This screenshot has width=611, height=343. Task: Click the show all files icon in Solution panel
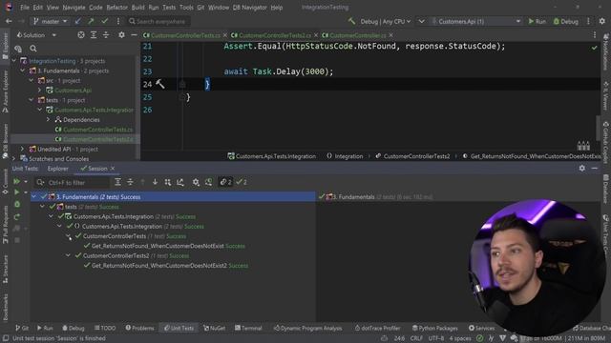(x=18, y=49)
